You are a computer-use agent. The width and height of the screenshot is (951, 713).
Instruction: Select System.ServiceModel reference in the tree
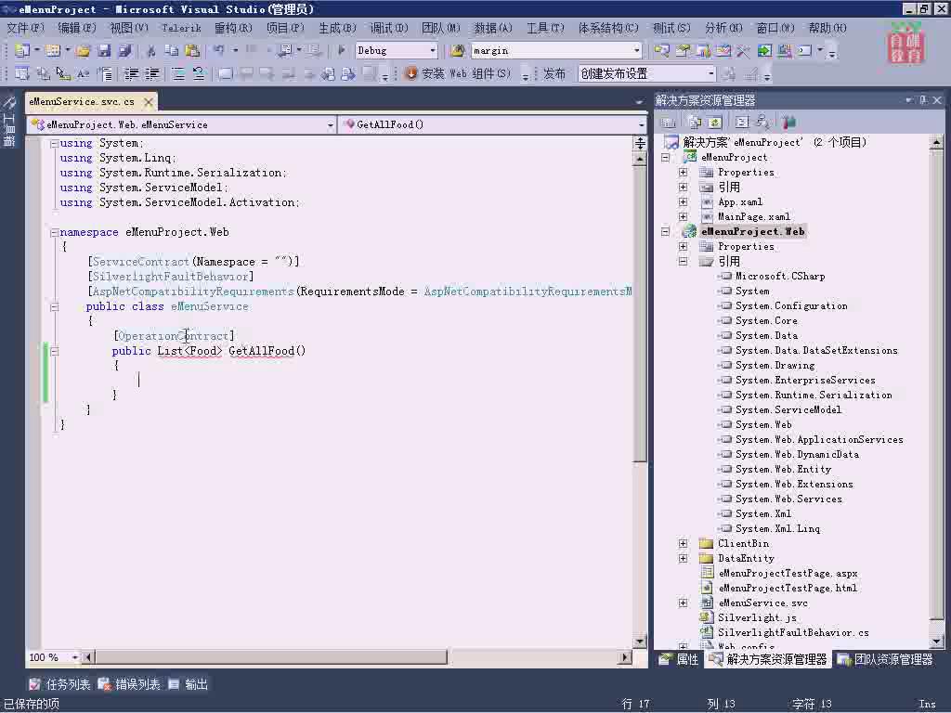coord(788,409)
